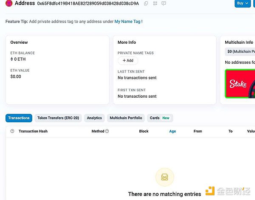Click the address hash text
255x200 pixels.
(88, 3)
